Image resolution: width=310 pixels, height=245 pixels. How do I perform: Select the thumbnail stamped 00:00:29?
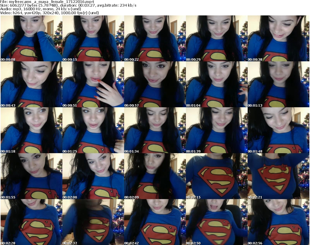tap(217, 38)
